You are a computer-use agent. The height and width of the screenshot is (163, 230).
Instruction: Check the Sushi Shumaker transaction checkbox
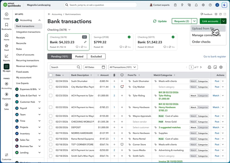click(51, 81)
